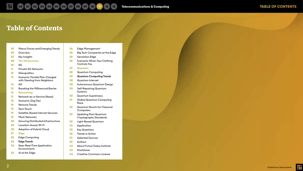Go to Key Questions entry

click(x=85, y=130)
